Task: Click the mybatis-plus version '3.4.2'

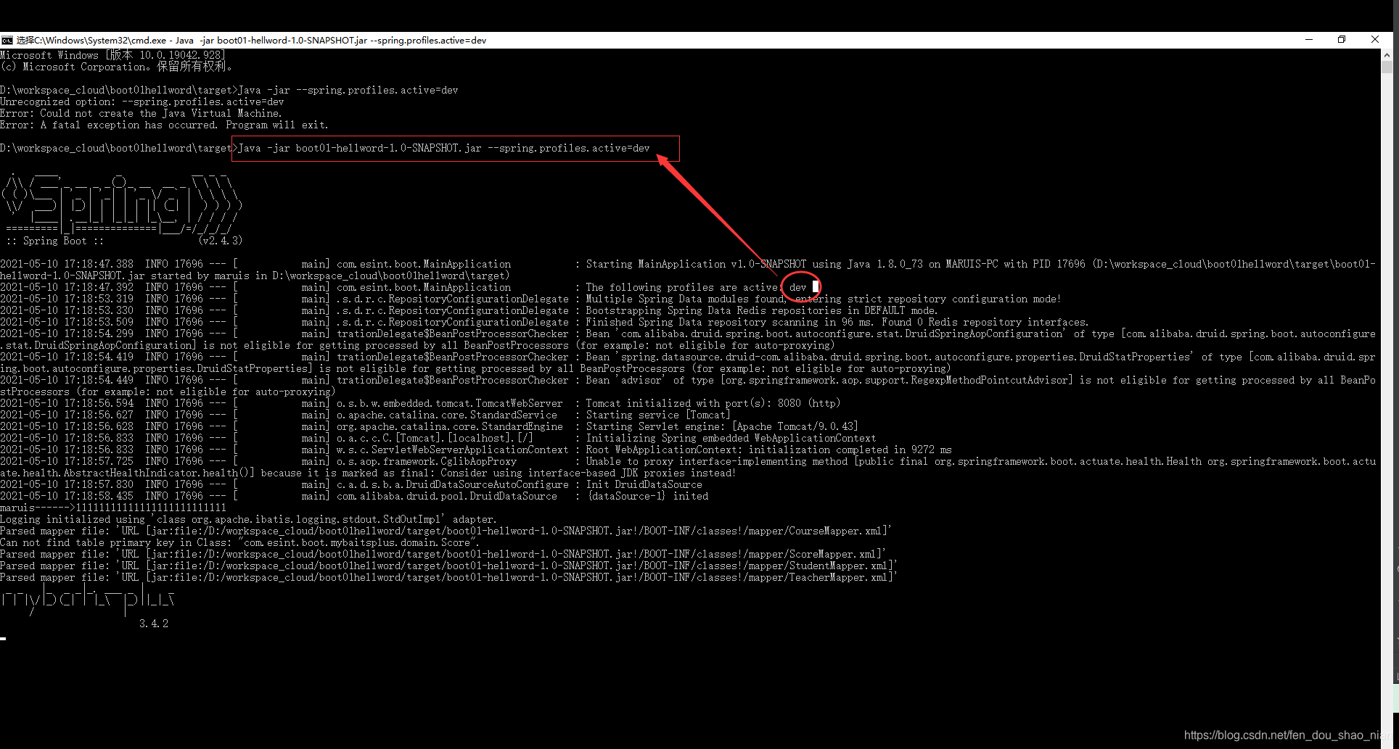Action: tap(154, 624)
